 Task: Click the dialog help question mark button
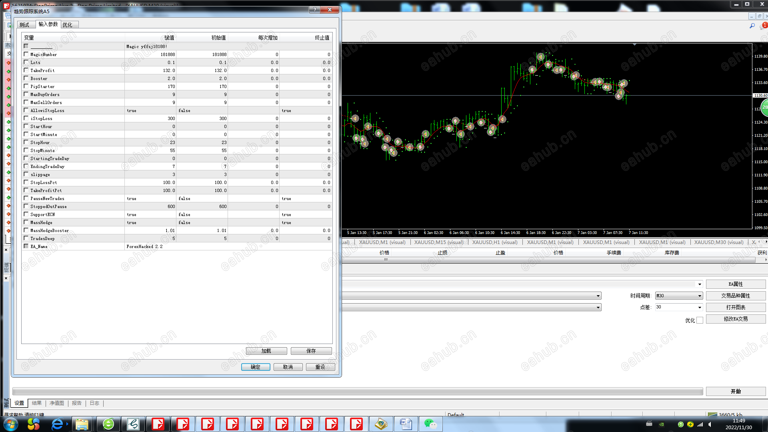pyautogui.click(x=315, y=10)
